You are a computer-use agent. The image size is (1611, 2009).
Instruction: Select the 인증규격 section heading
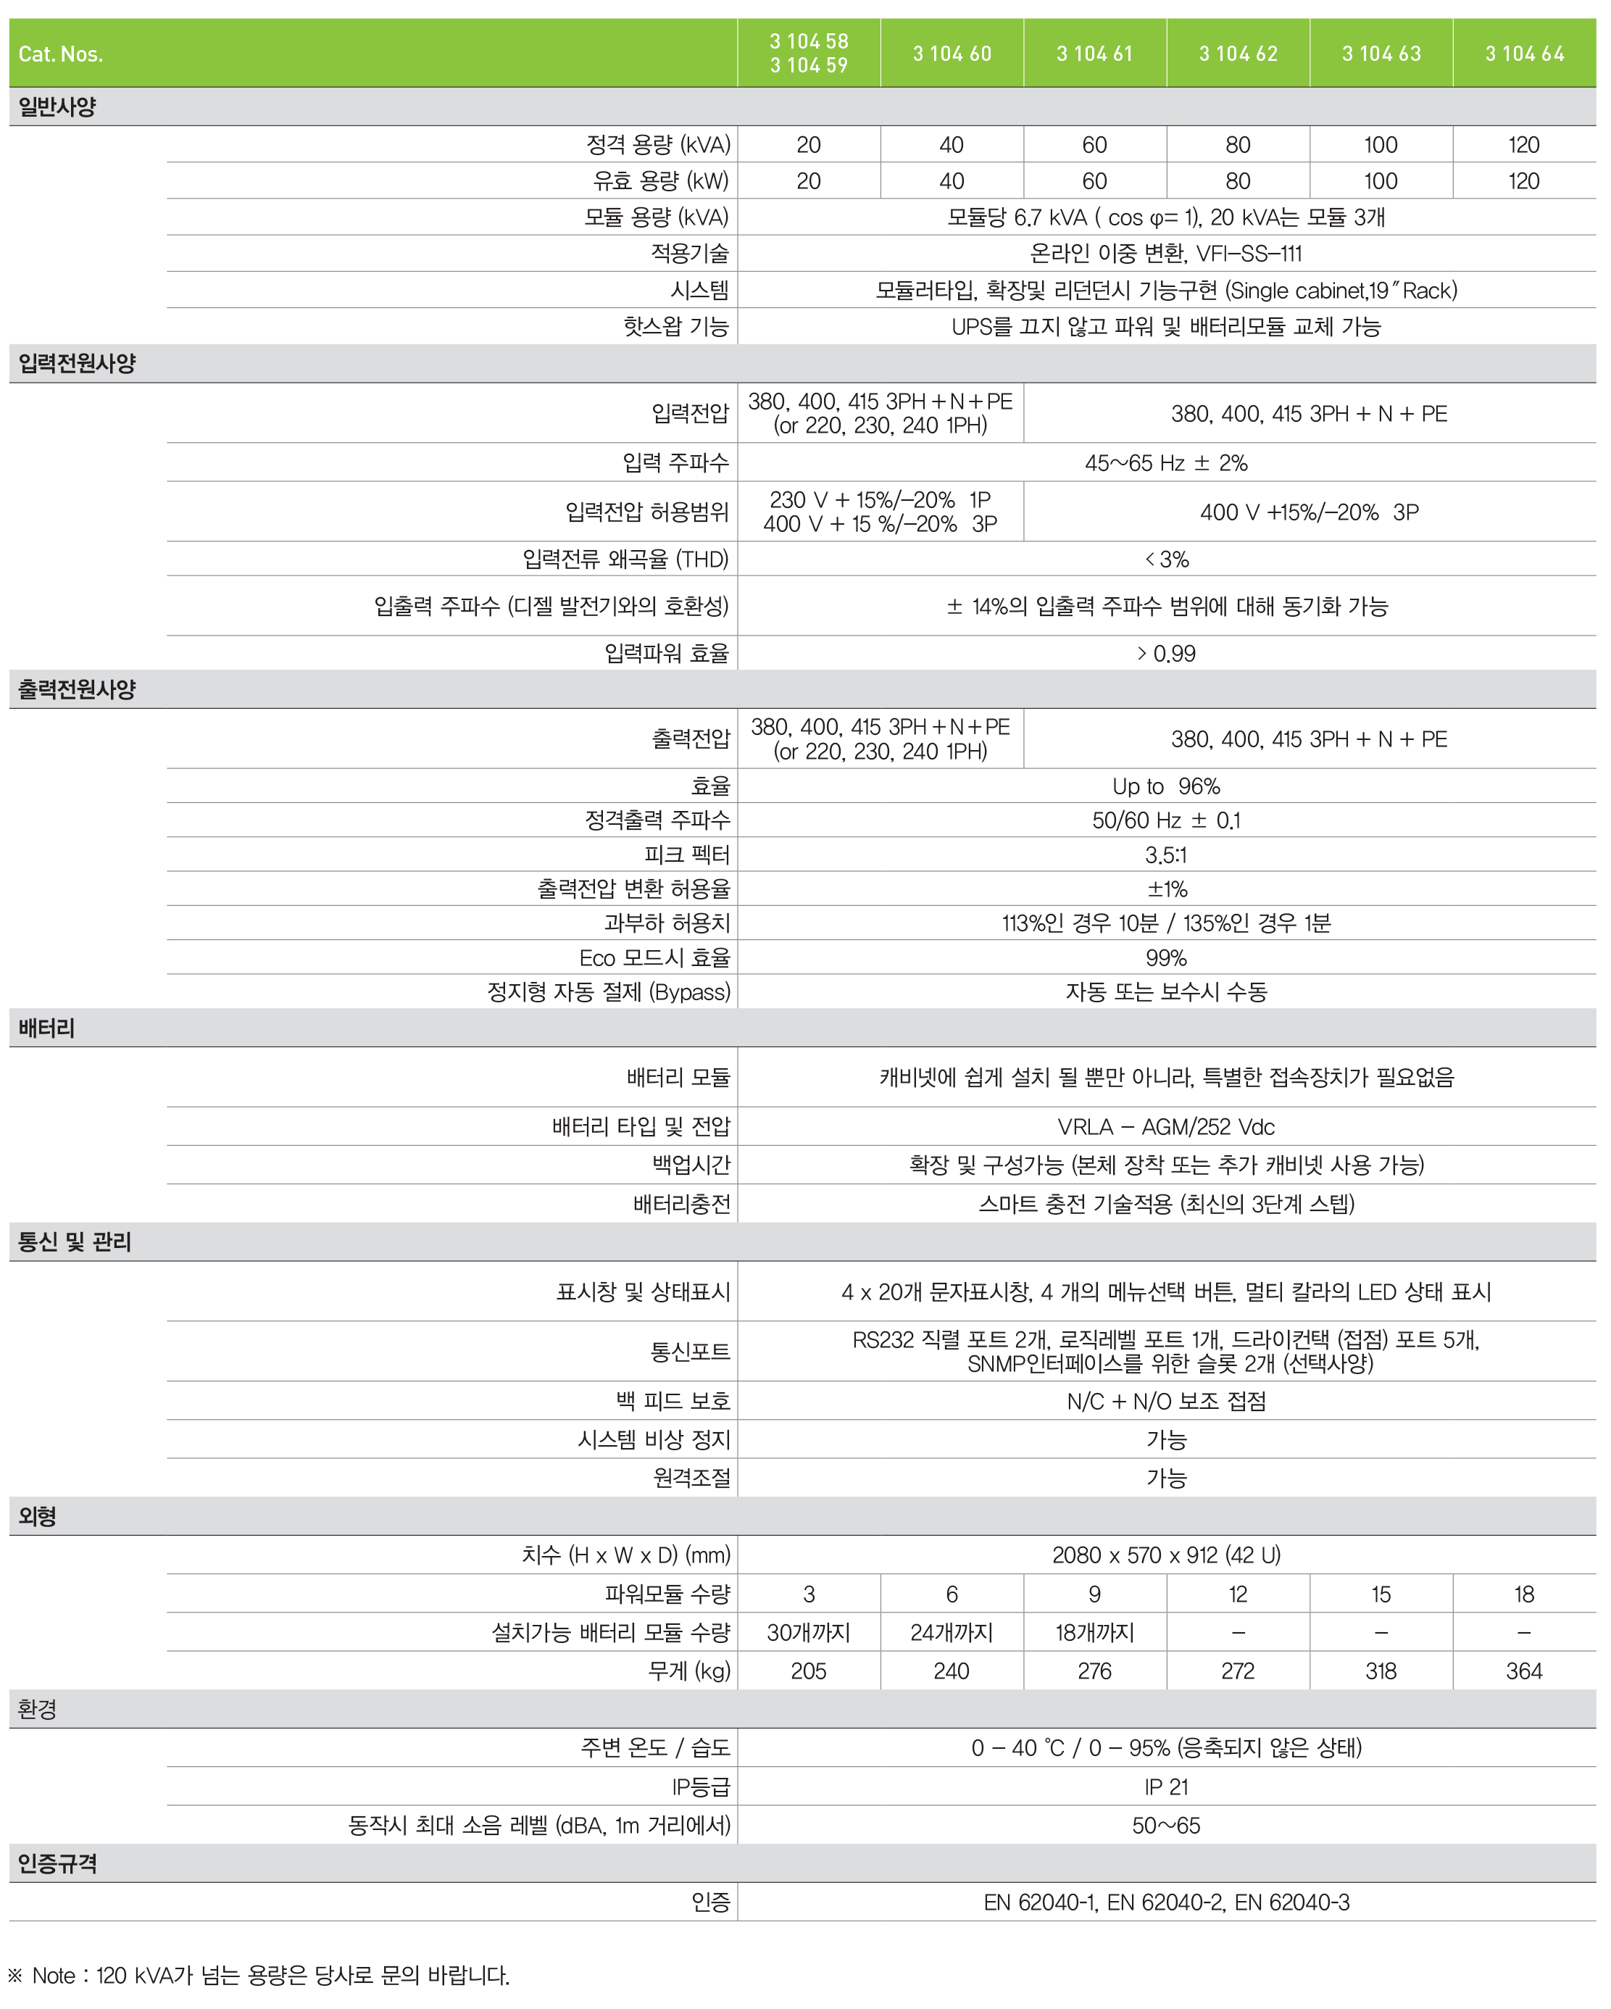coord(58,1863)
